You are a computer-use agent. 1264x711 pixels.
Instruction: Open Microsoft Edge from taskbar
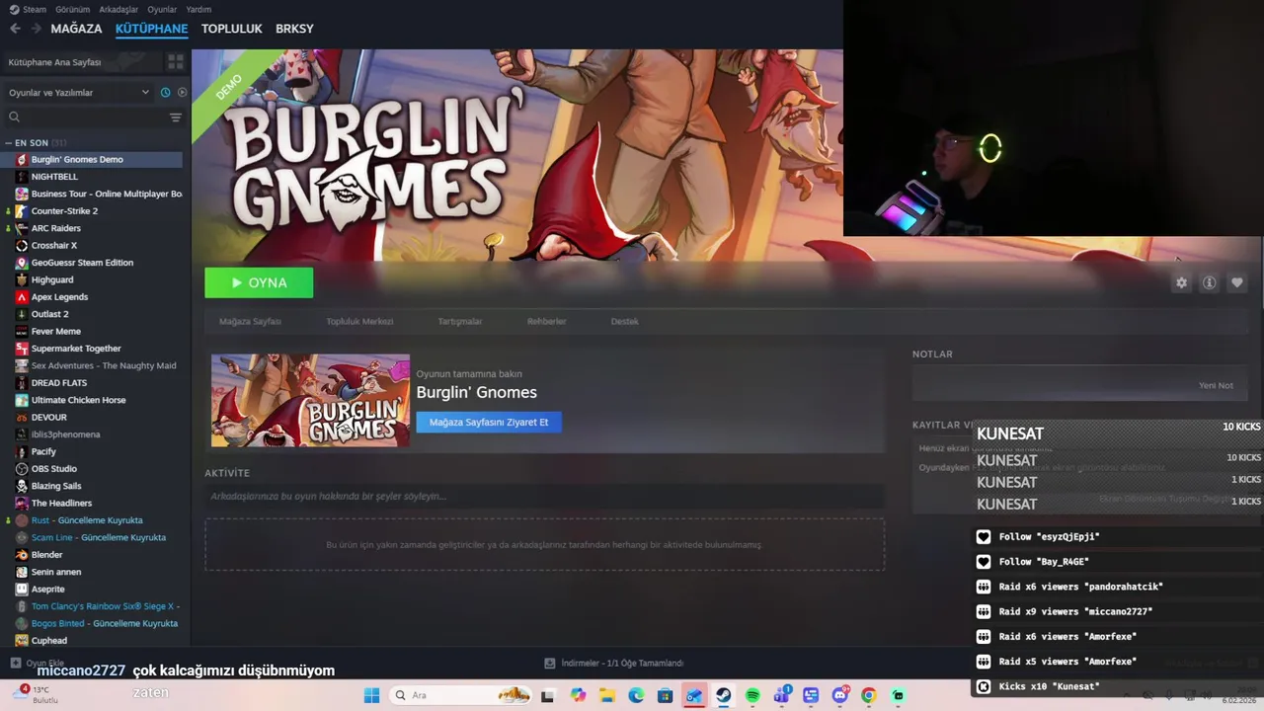pyautogui.click(x=636, y=695)
